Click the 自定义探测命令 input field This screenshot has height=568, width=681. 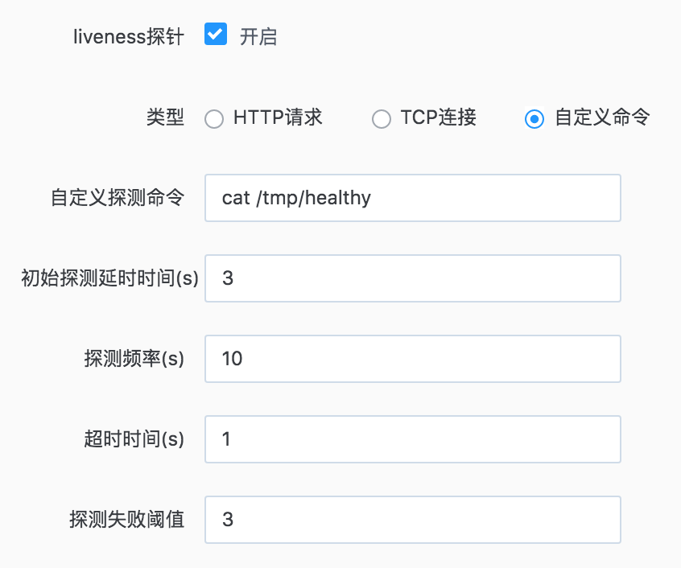click(412, 198)
